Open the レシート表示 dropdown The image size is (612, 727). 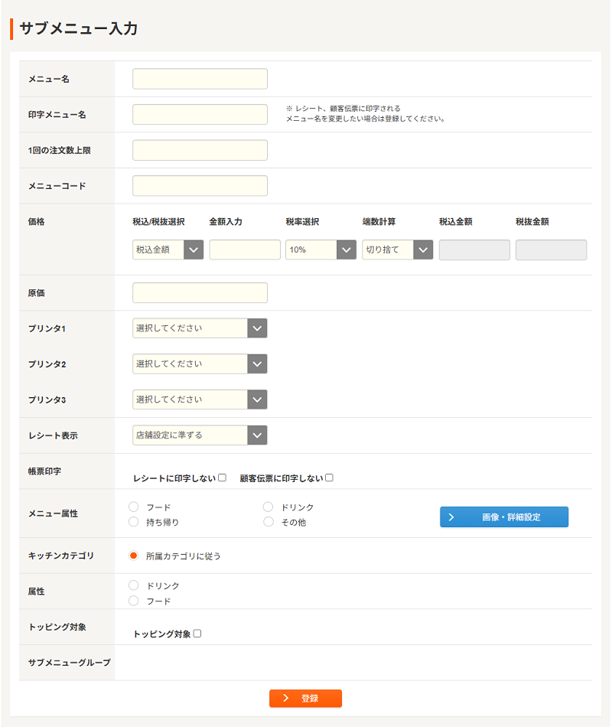click(x=200, y=435)
